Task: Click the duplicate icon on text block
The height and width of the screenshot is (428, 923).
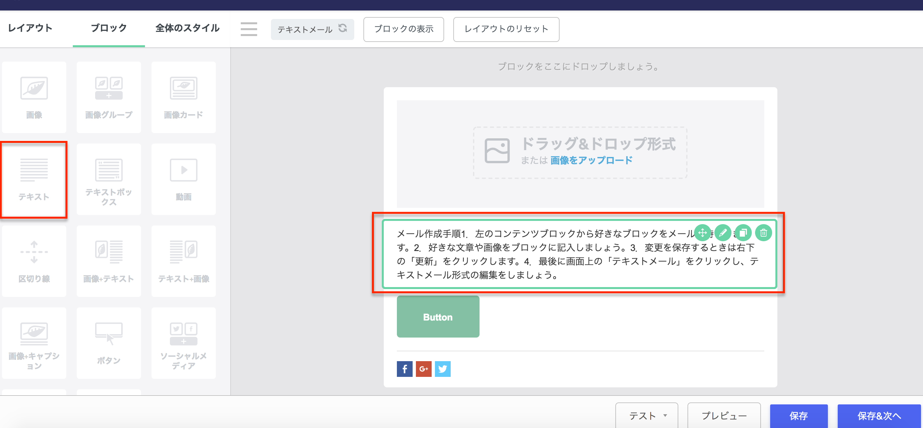Action: coord(743,233)
